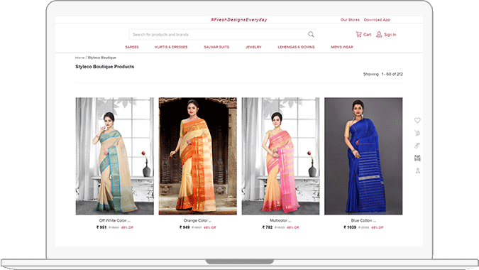Click the 'Multicolor ...' product title
Screen dimensions: 479x270
click(x=280, y=220)
